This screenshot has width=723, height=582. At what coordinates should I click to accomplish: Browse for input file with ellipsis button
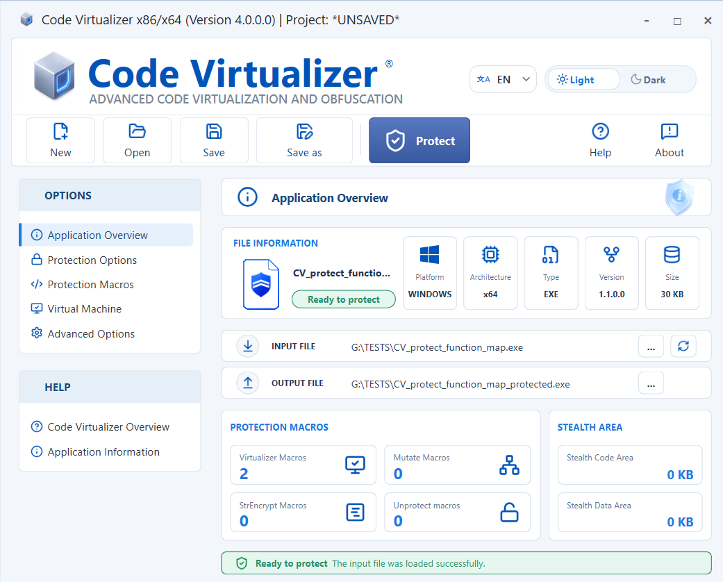[651, 346]
